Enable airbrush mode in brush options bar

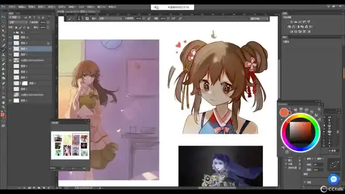click(174, 19)
